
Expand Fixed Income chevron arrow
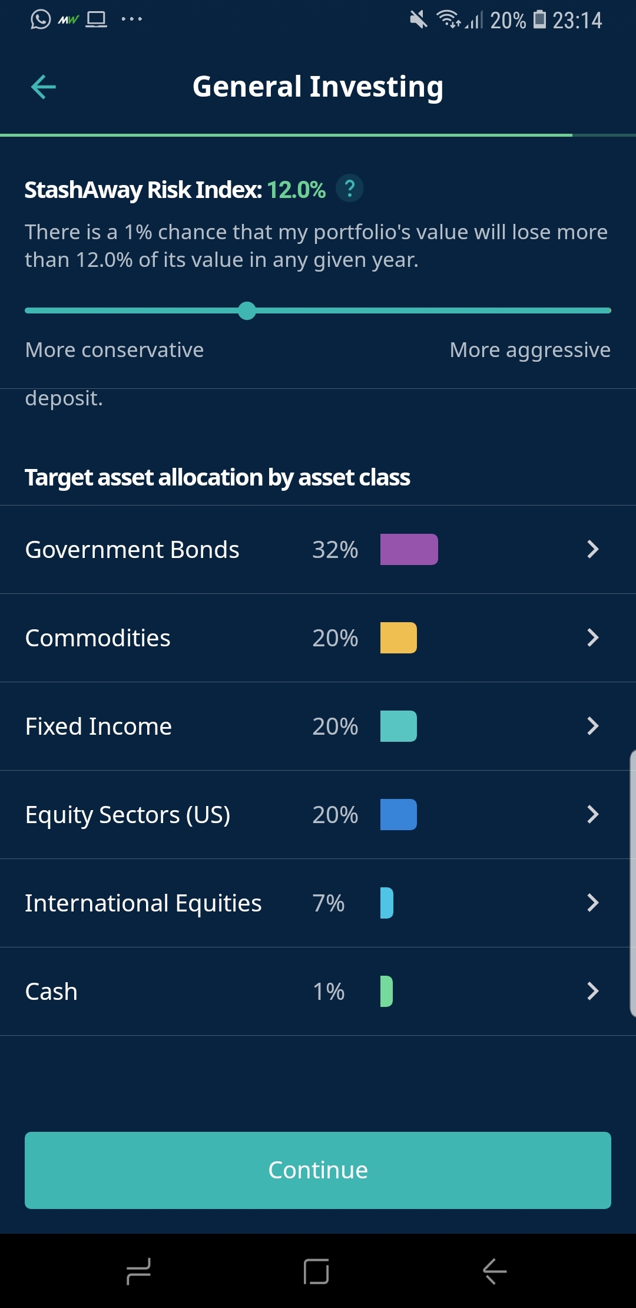click(x=593, y=726)
